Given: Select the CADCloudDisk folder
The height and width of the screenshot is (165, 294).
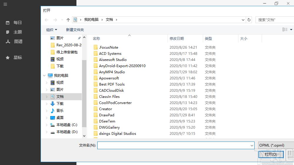Looking at the screenshot, I should (109, 91).
